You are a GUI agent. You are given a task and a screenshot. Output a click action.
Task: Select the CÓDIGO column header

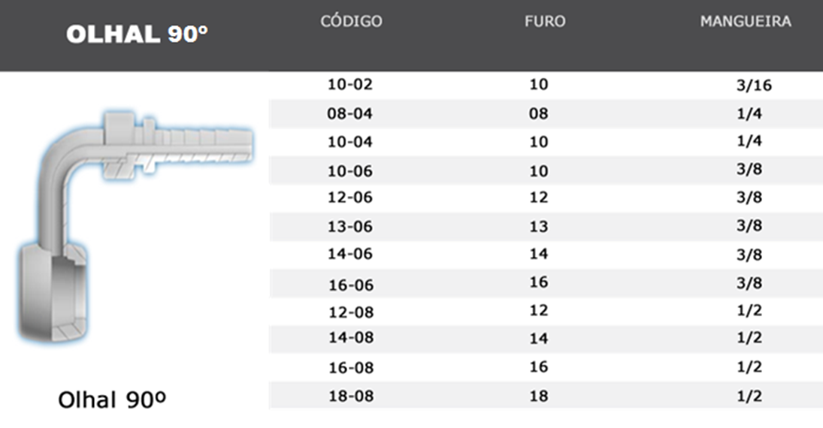point(351,22)
